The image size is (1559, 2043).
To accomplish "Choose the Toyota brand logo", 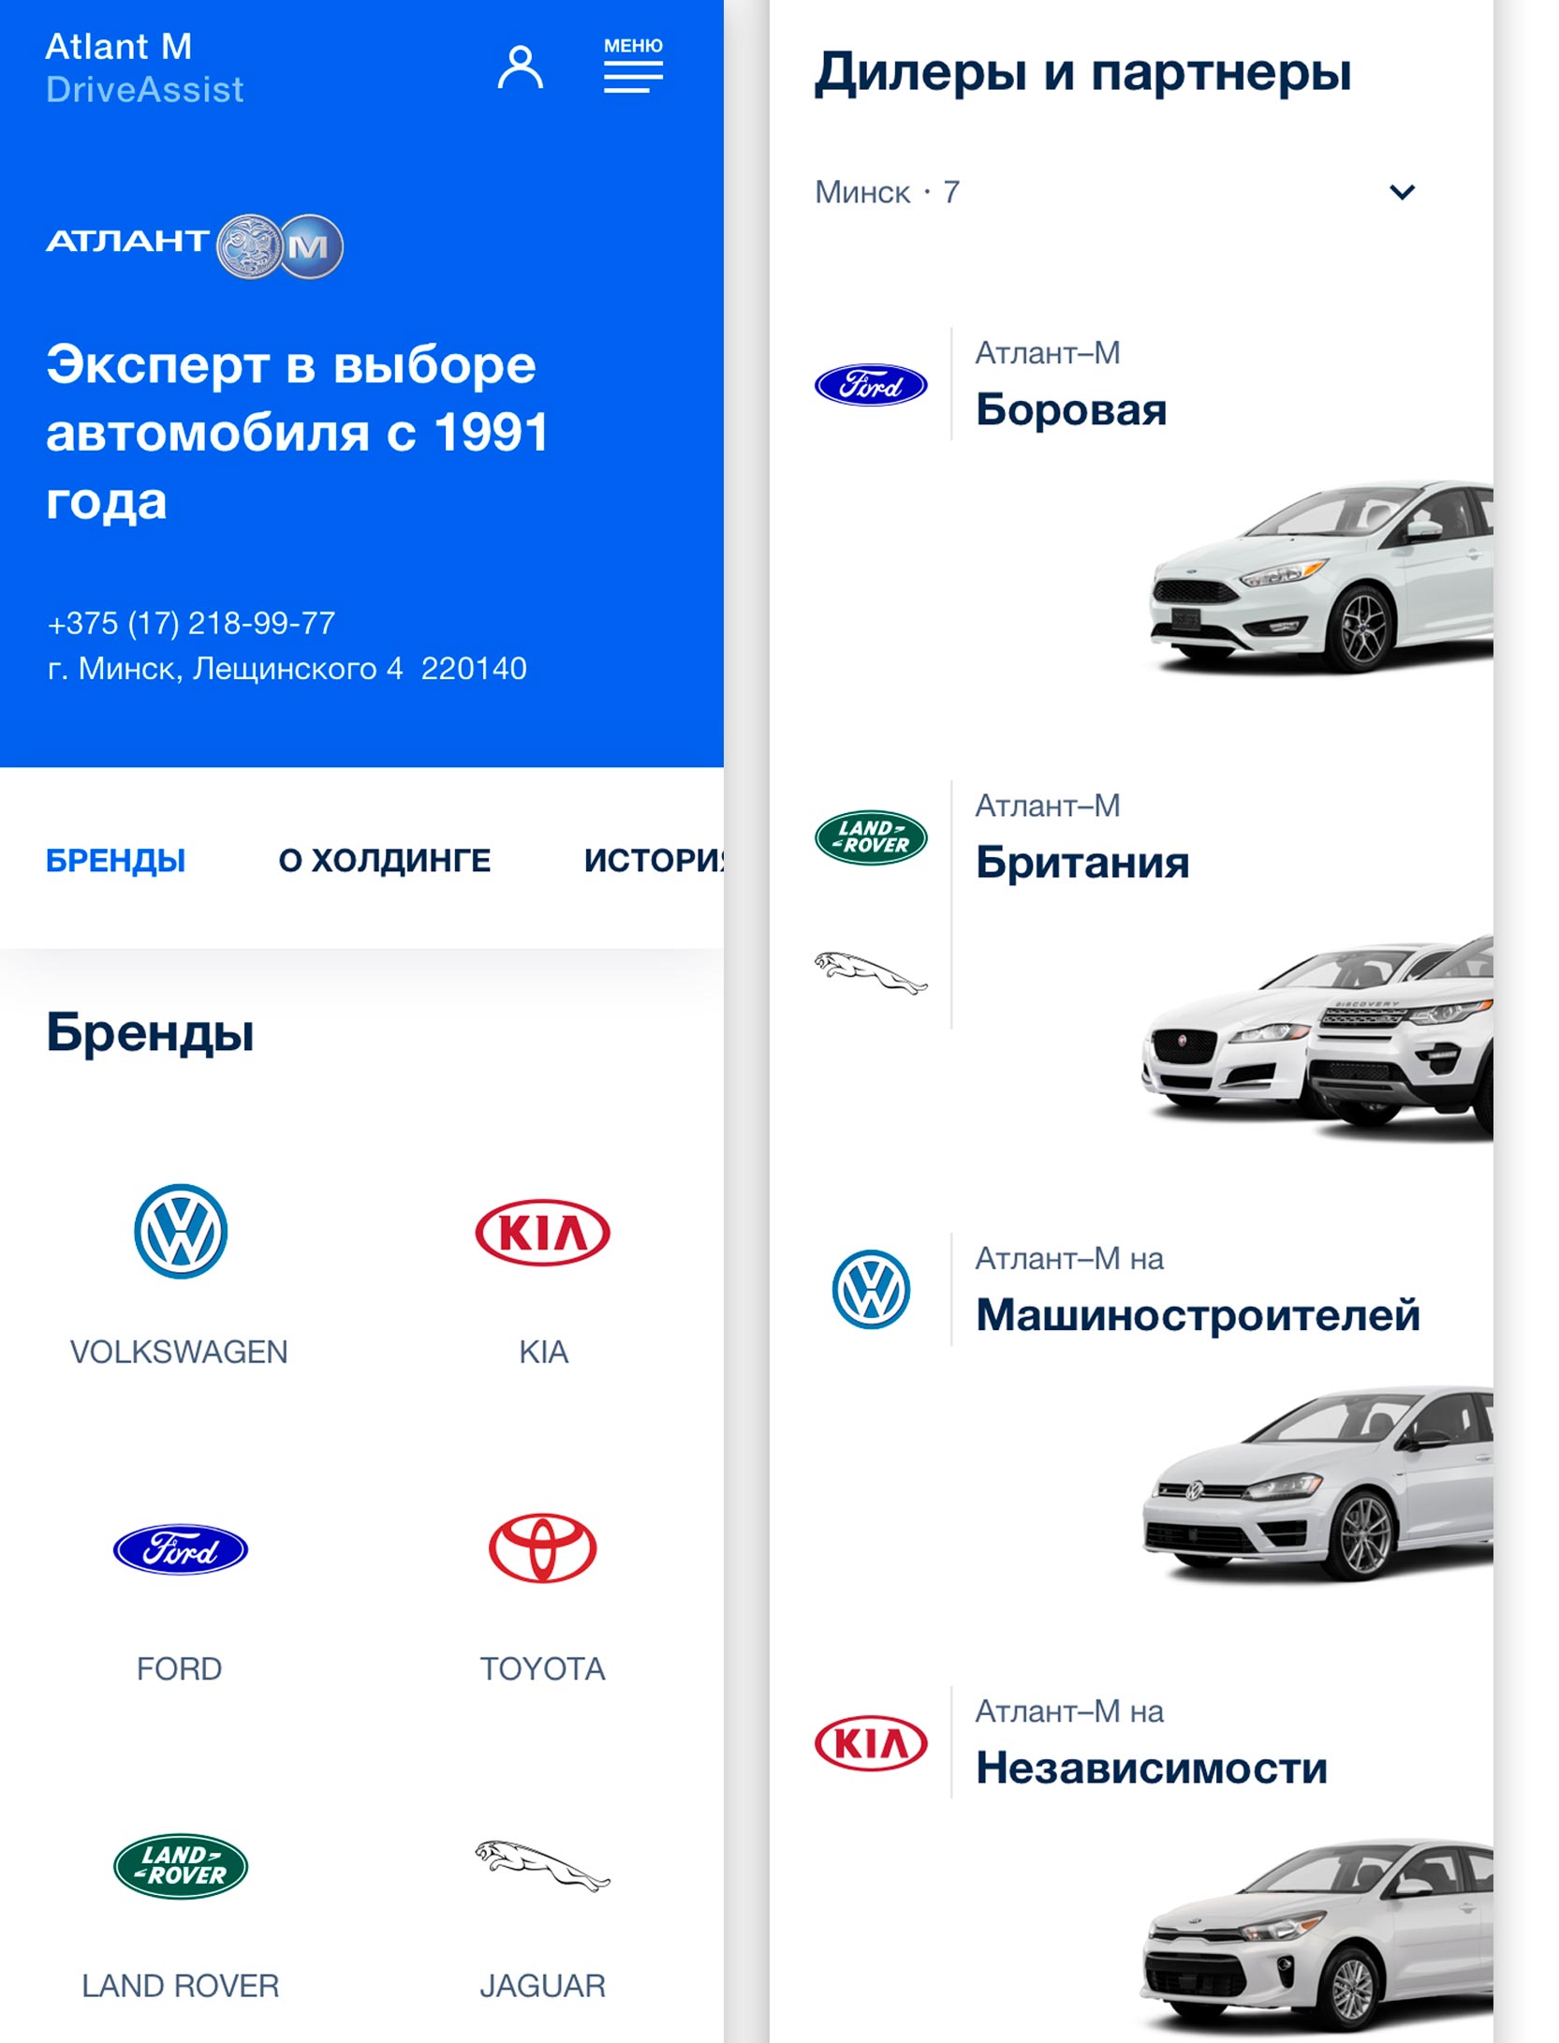I will coord(543,1548).
